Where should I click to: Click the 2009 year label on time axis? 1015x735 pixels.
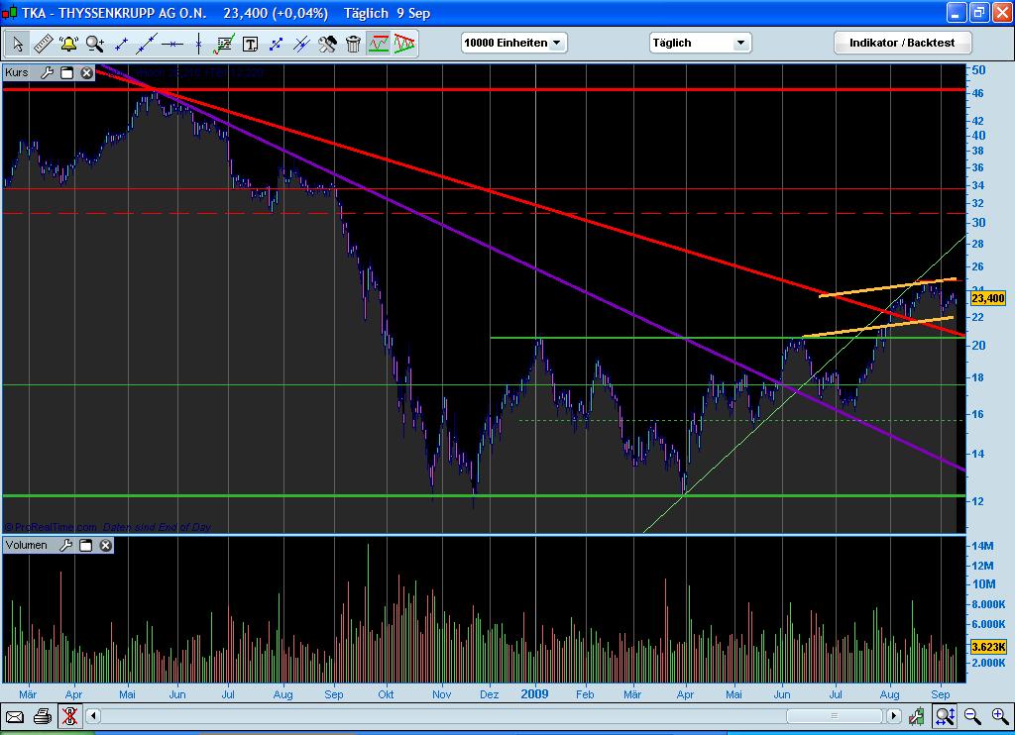pos(534,694)
